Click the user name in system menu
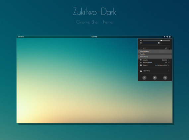The width and height of the screenshot is (189, 140). point(147,71)
